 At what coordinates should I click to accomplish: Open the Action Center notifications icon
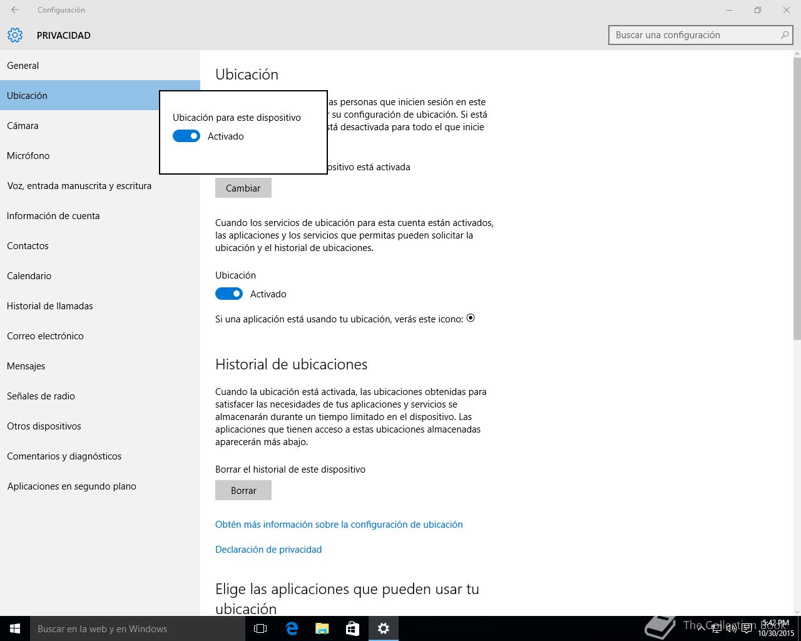747,628
